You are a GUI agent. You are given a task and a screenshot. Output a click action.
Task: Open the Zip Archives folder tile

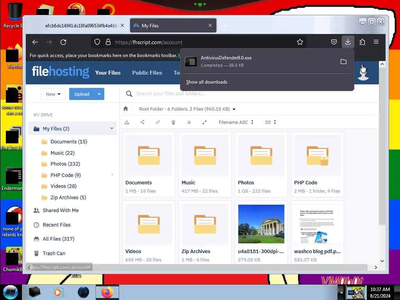coord(205,232)
